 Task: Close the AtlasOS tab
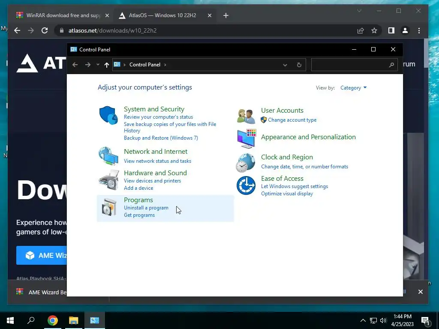tap(209, 15)
